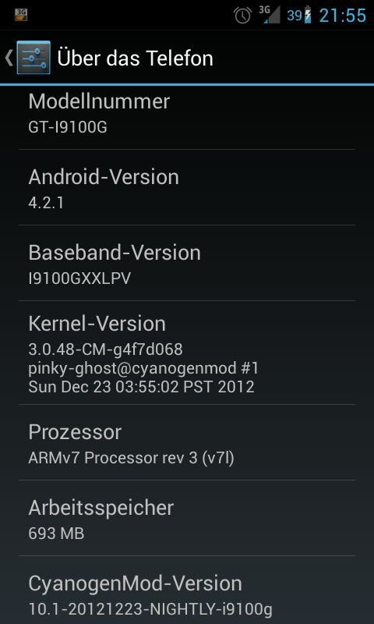Open the Settings sliders icon
Screen dimensions: 374x624
click(x=34, y=57)
